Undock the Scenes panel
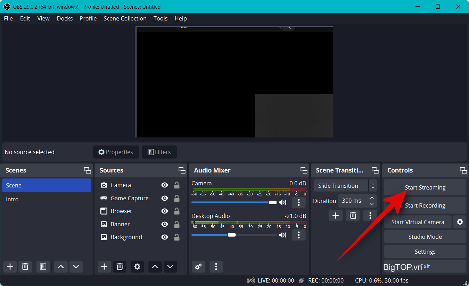This screenshot has height=286, width=469. [x=88, y=170]
